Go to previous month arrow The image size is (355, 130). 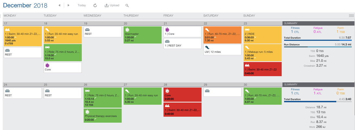(59, 5)
